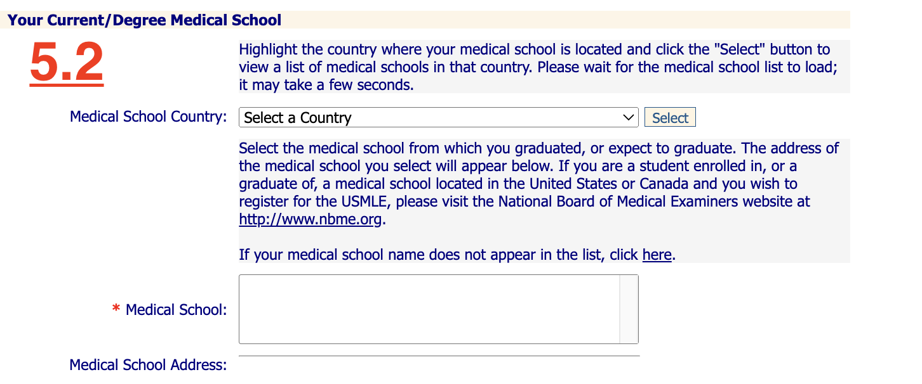The width and height of the screenshot is (922, 384).
Task: Open the Medical School Country dropdown
Action: [438, 117]
